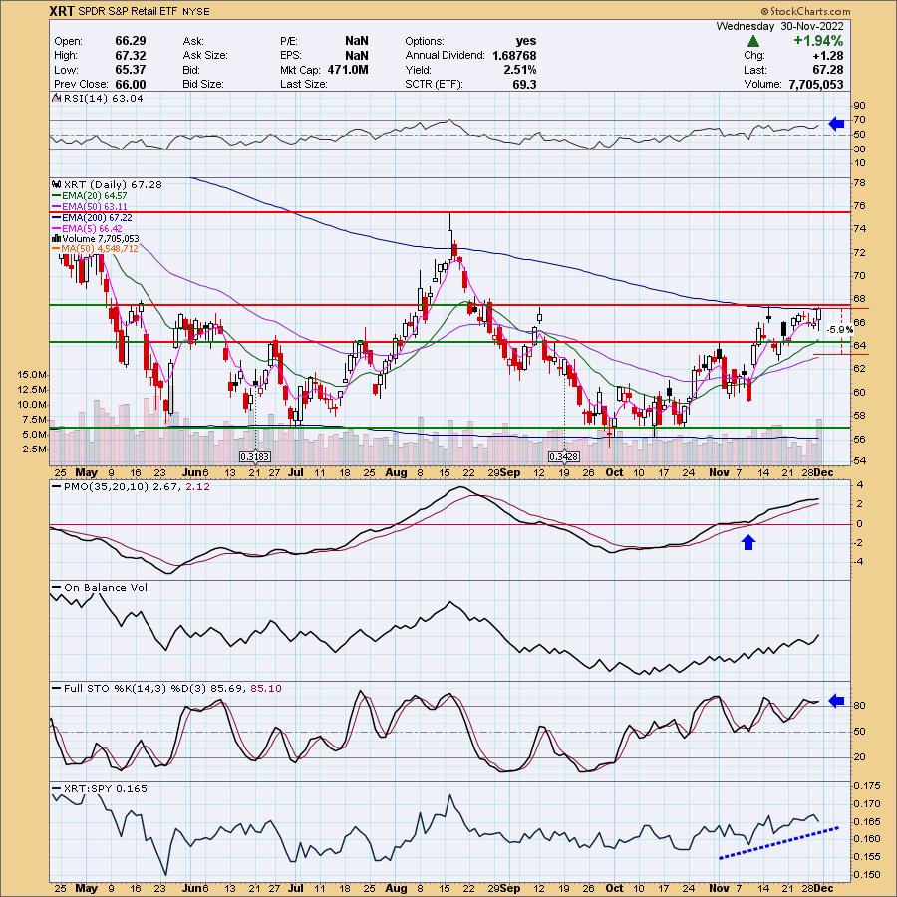Click the Prev Close value 66.00
Viewport: 897px width, 897px height.
tap(131, 84)
